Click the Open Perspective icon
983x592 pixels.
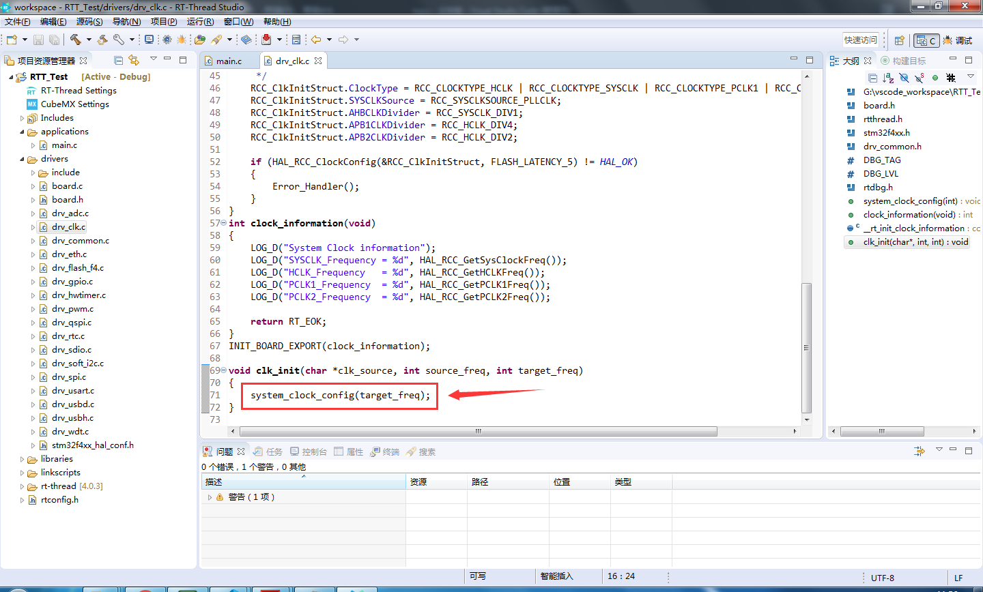[x=900, y=40]
